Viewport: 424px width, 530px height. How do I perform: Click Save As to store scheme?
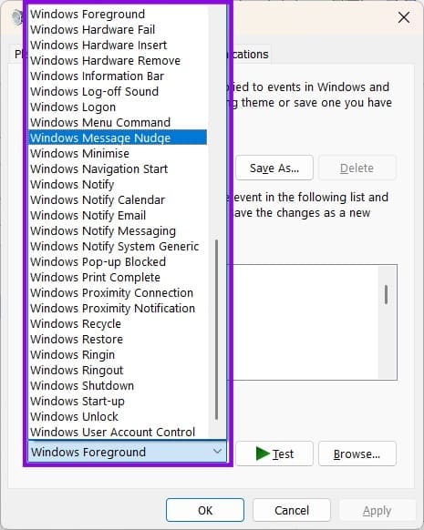(x=274, y=168)
